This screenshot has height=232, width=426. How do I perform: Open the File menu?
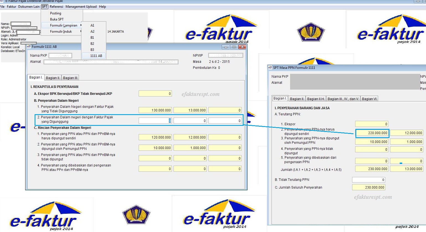[2, 7]
